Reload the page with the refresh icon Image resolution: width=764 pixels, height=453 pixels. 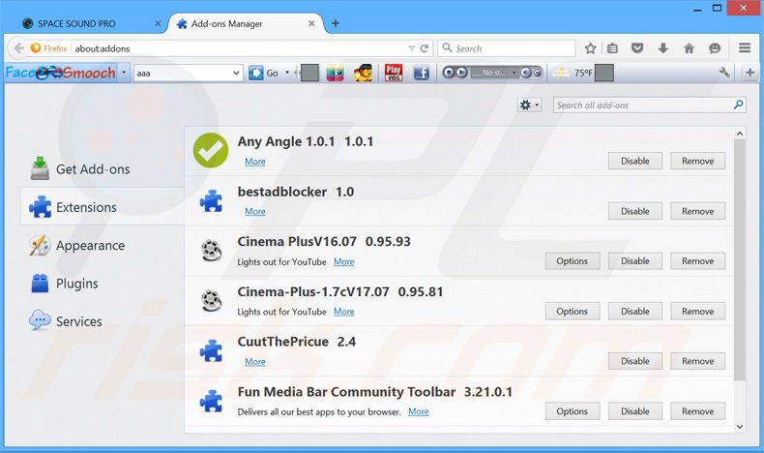425,48
